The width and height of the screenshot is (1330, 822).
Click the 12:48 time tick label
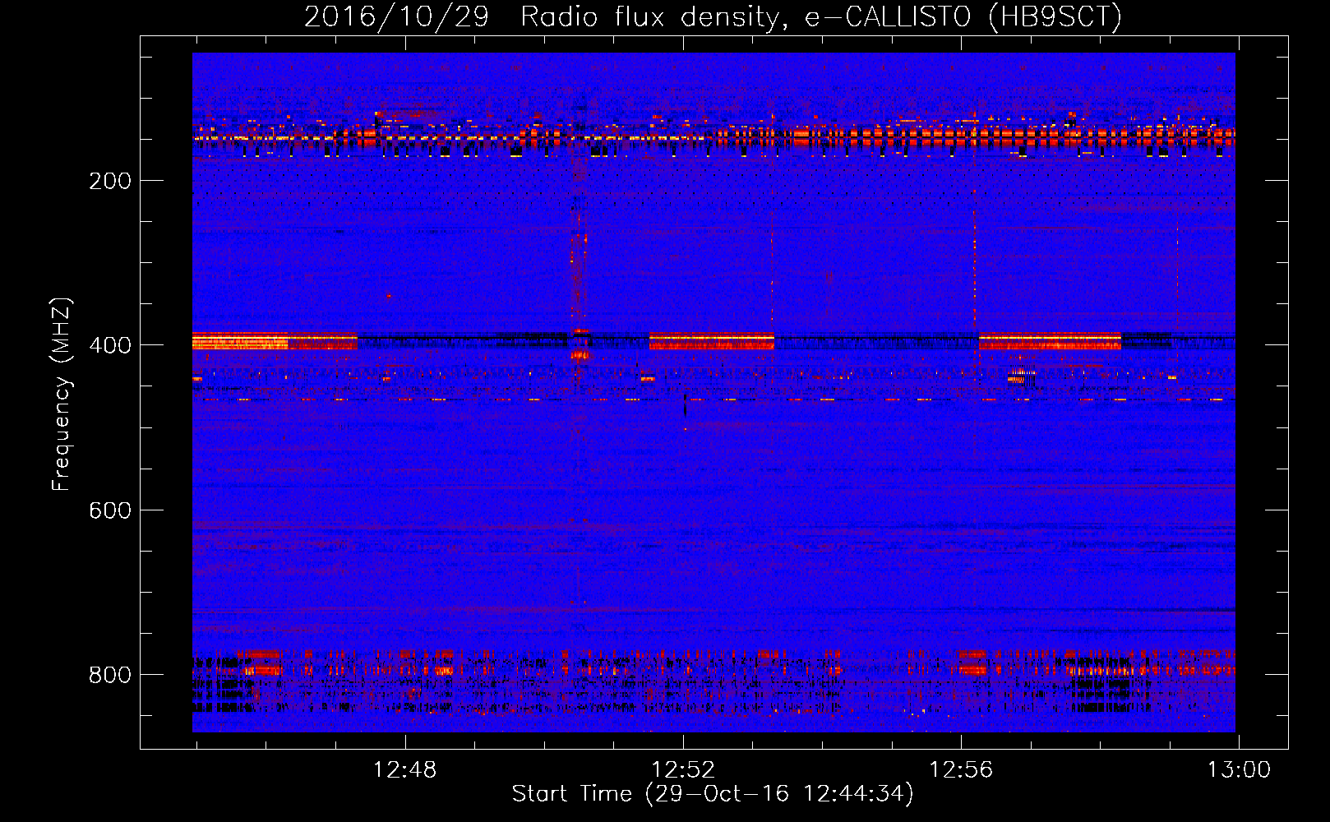pos(405,770)
